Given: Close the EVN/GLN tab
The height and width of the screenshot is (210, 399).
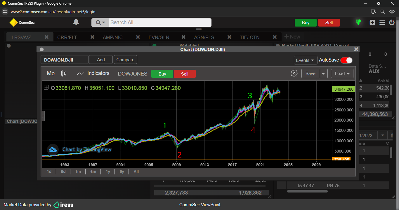Looking at the screenshot, I should tap(184, 37).
